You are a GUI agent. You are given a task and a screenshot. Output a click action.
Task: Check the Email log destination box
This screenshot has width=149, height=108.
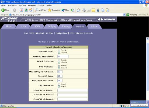point(59,85)
